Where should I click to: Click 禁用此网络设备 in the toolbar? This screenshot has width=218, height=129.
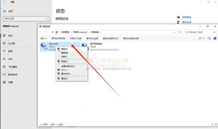tap(58, 39)
